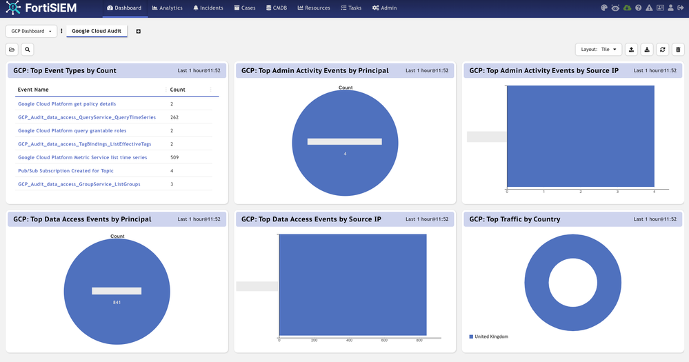Sort by the Count column header
This screenshot has height=362, width=689.
coord(177,90)
